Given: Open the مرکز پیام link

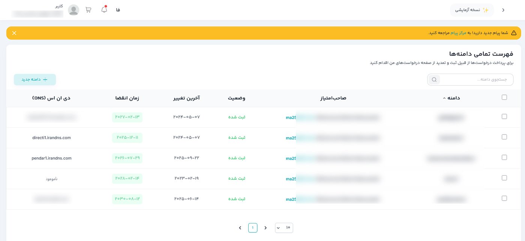Looking at the screenshot, I should click(458, 33).
